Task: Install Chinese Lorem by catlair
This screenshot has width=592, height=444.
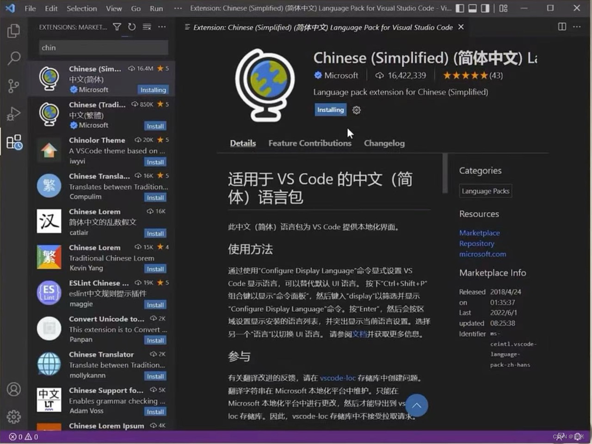Action: pos(155,233)
